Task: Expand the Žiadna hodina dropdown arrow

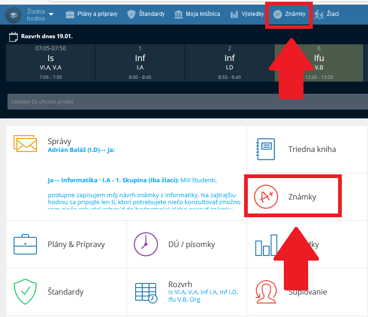Action: [51, 14]
